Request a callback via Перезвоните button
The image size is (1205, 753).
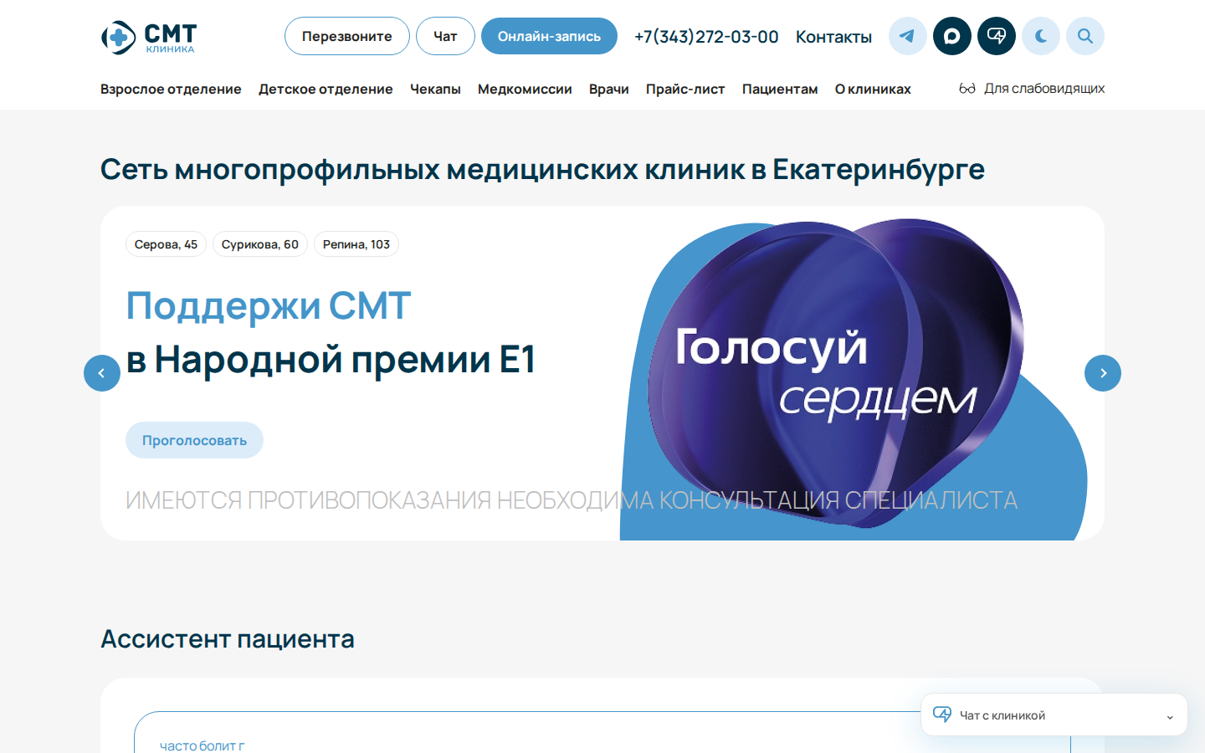(x=347, y=36)
